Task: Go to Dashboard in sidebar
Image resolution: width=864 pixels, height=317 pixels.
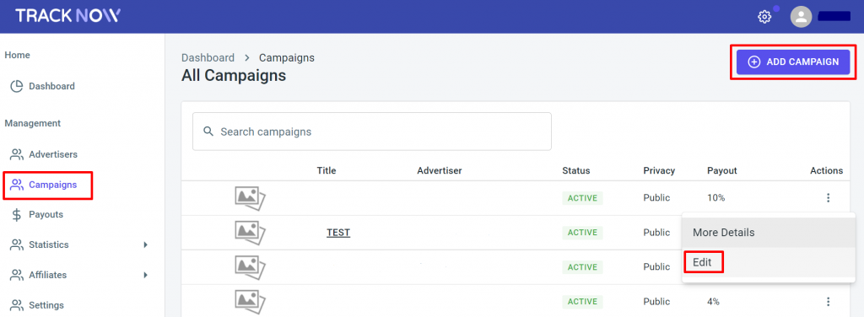Action: click(x=51, y=86)
